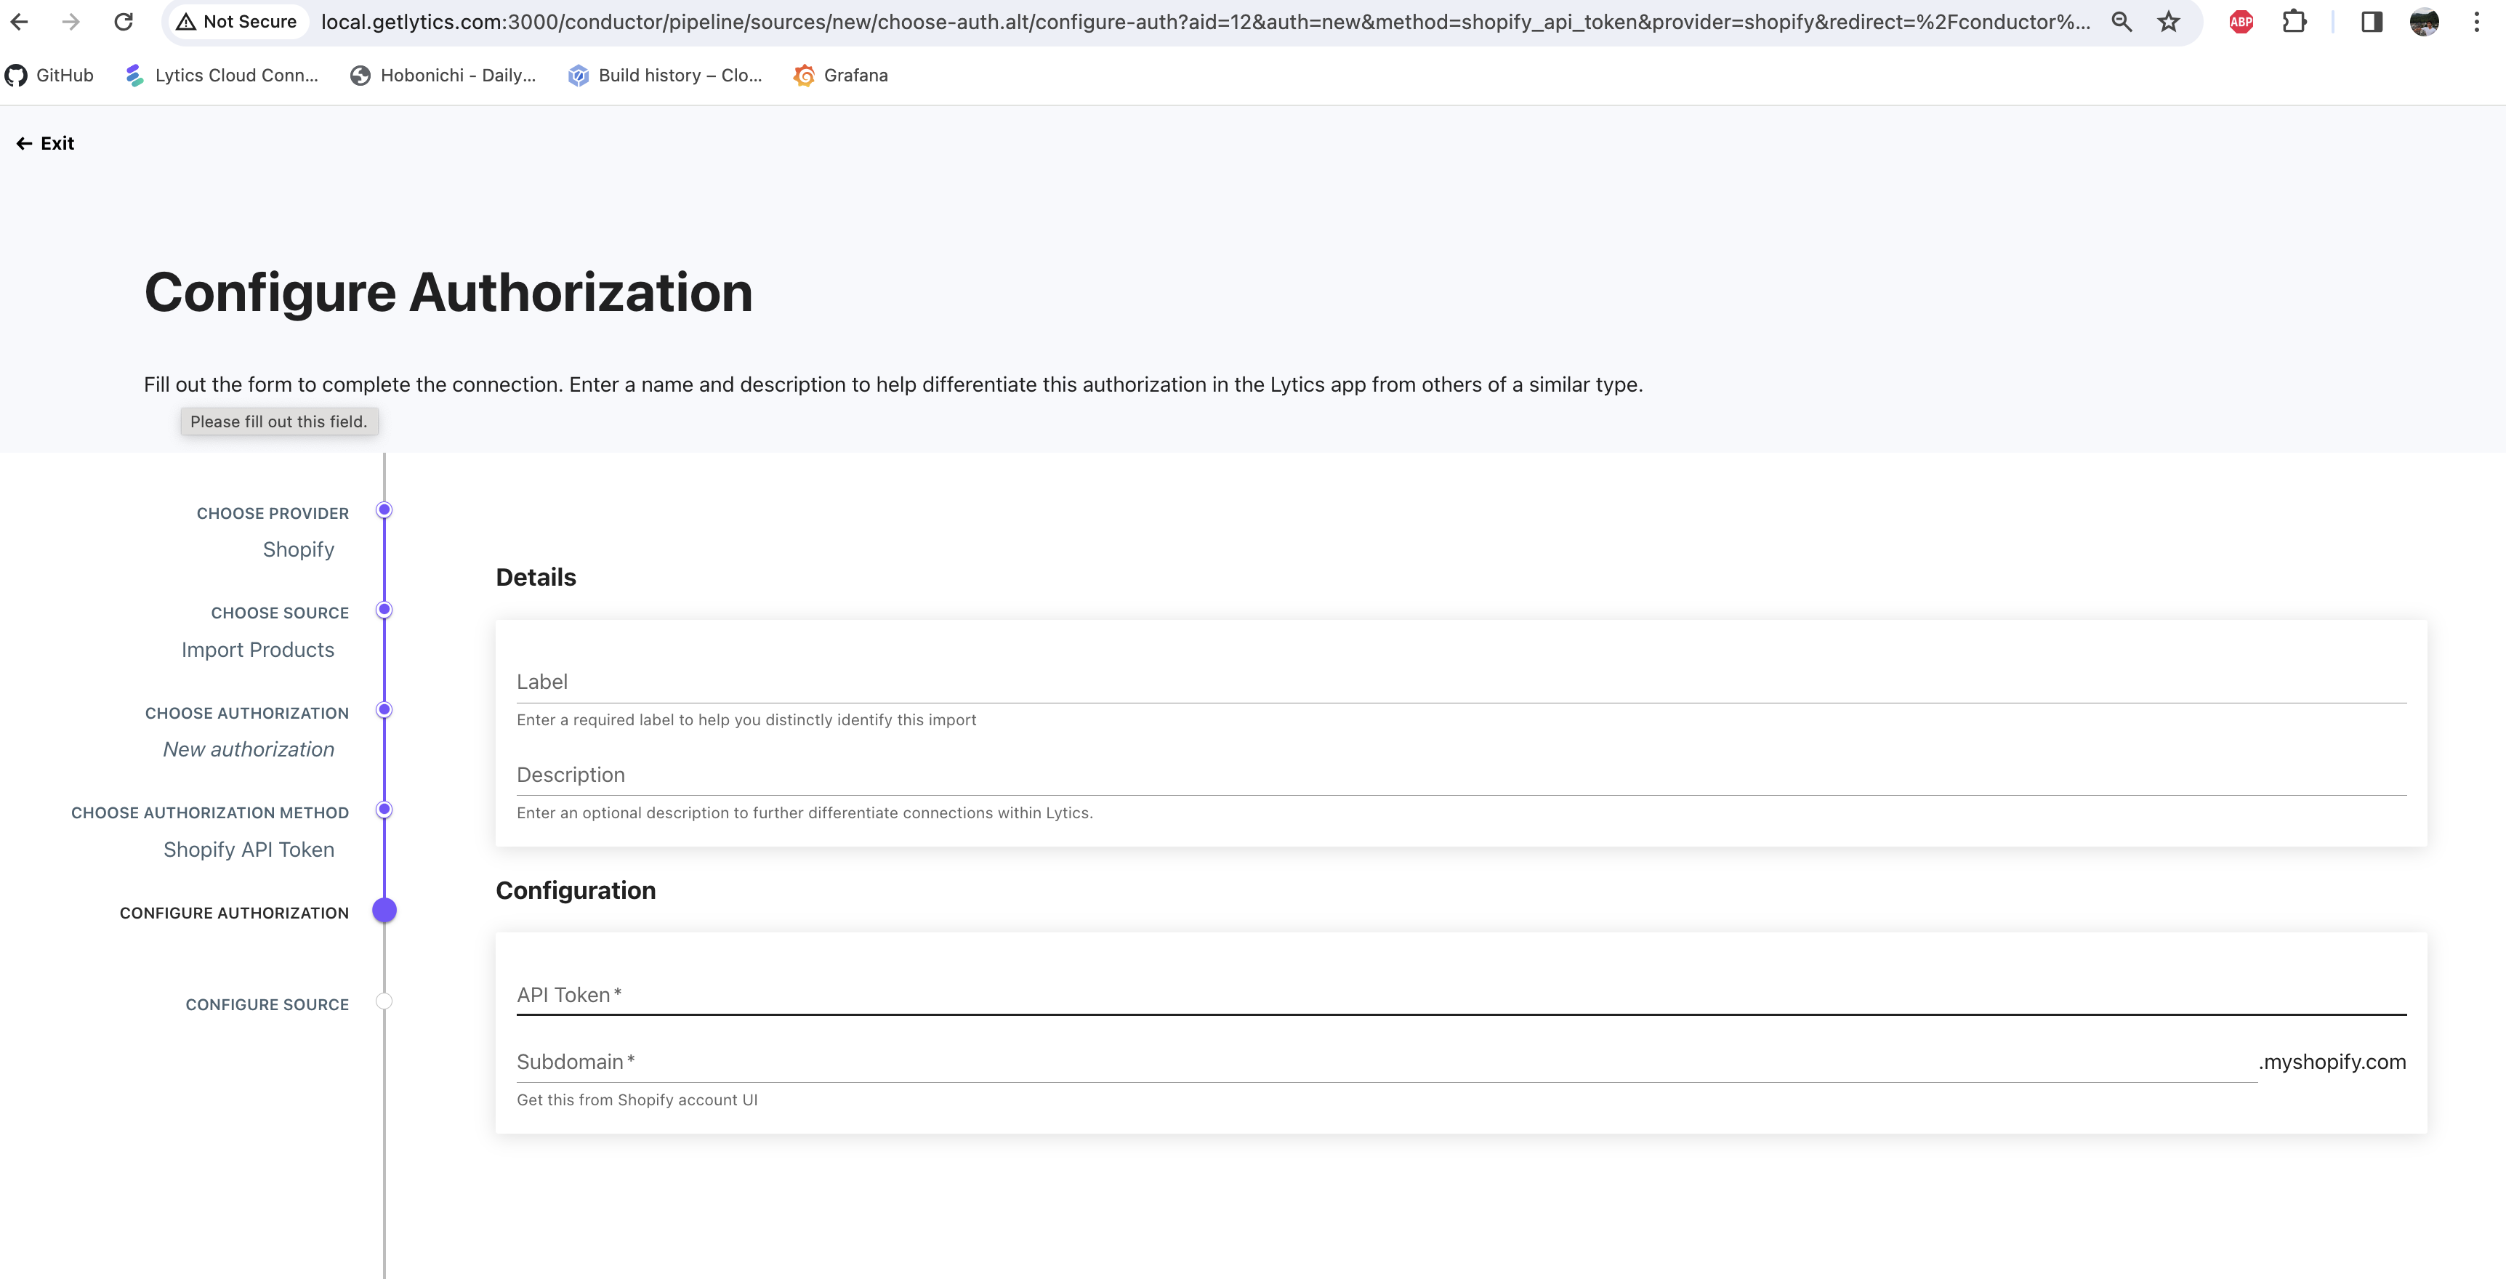Screen dimensions: 2506x1279
Task: Click the Configure Authorization page title
Action: 448,293
